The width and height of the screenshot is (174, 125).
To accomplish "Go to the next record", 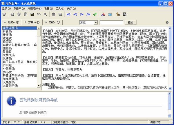I will [x=82, y=14].
